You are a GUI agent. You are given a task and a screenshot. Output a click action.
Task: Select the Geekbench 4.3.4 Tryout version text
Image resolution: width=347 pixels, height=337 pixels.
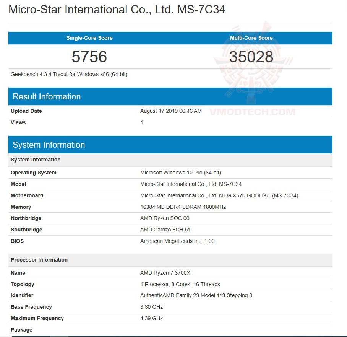click(x=69, y=74)
